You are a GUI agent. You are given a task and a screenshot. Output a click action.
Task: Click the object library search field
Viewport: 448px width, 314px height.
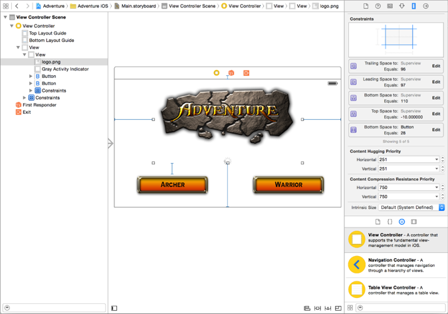401,308
